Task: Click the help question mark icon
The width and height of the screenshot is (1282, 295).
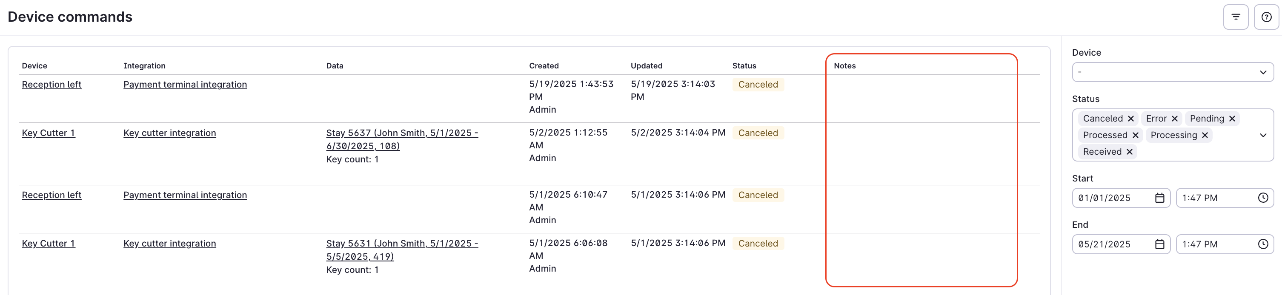Action: (x=1267, y=17)
